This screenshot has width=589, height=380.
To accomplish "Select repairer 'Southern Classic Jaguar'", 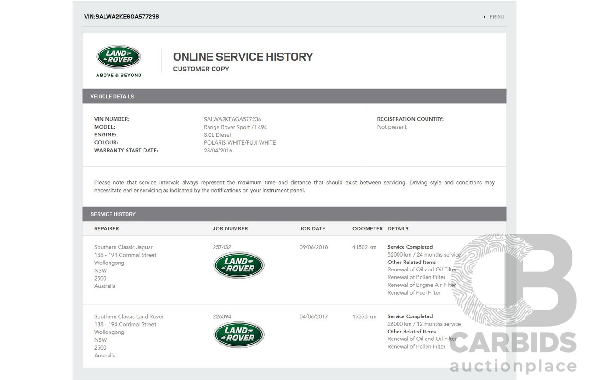I will (x=123, y=247).
